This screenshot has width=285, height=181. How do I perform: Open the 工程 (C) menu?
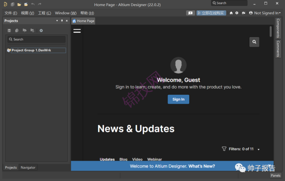[44, 13]
